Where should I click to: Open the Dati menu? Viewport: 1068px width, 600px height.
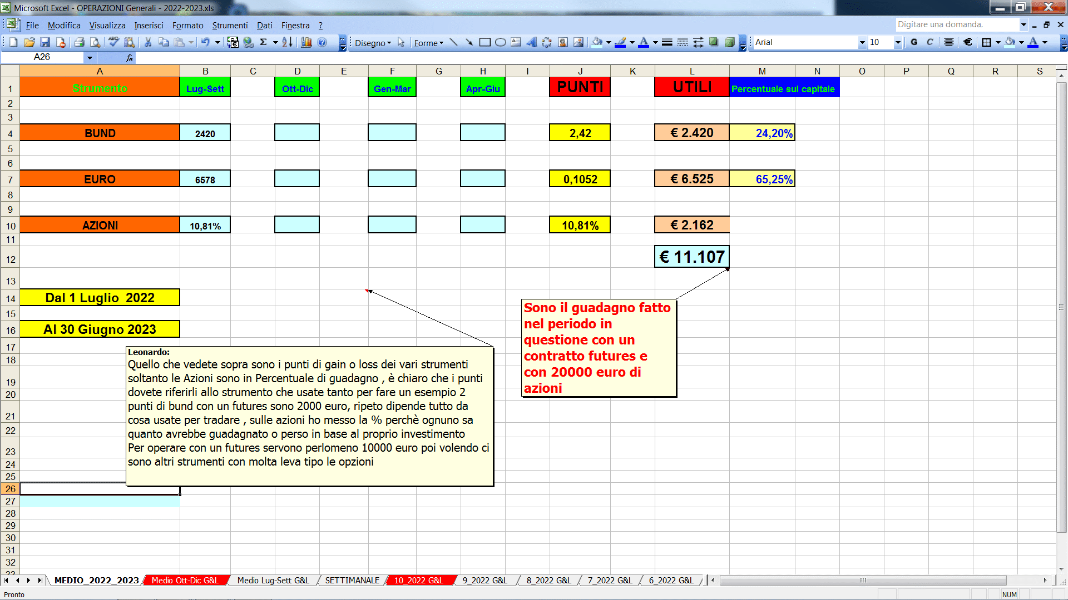pyautogui.click(x=264, y=25)
